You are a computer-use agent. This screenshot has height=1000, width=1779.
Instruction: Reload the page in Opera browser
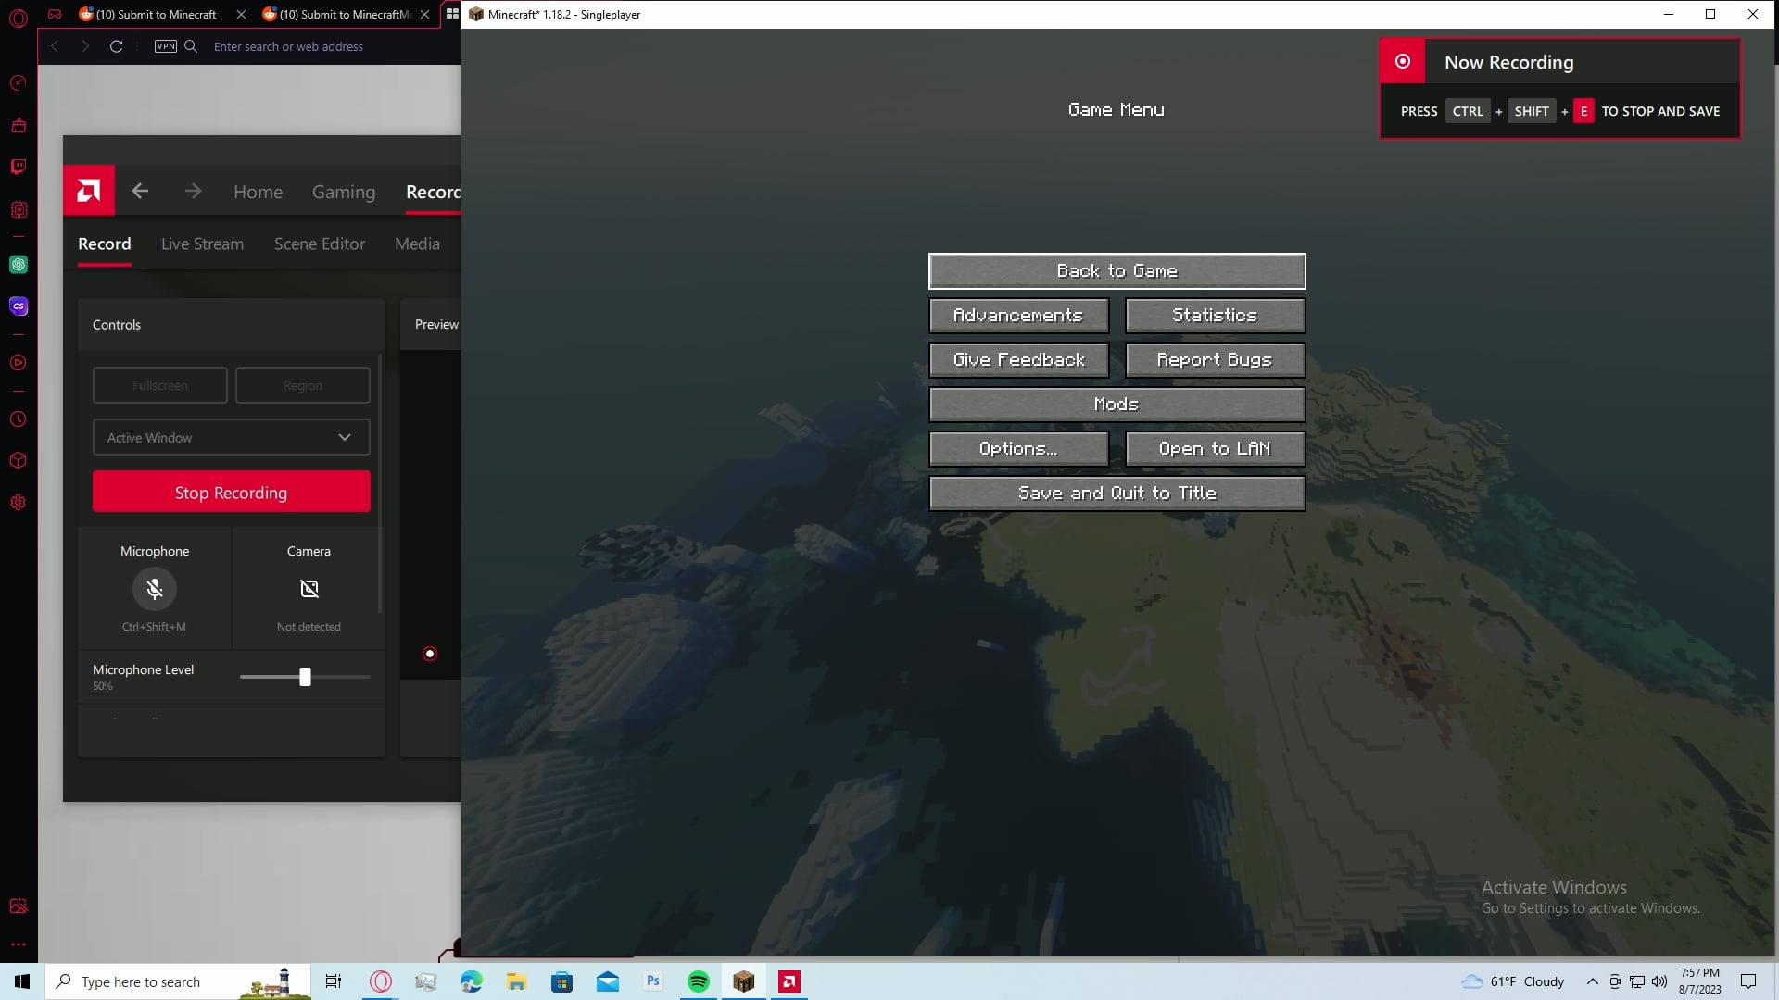pos(116,46)
